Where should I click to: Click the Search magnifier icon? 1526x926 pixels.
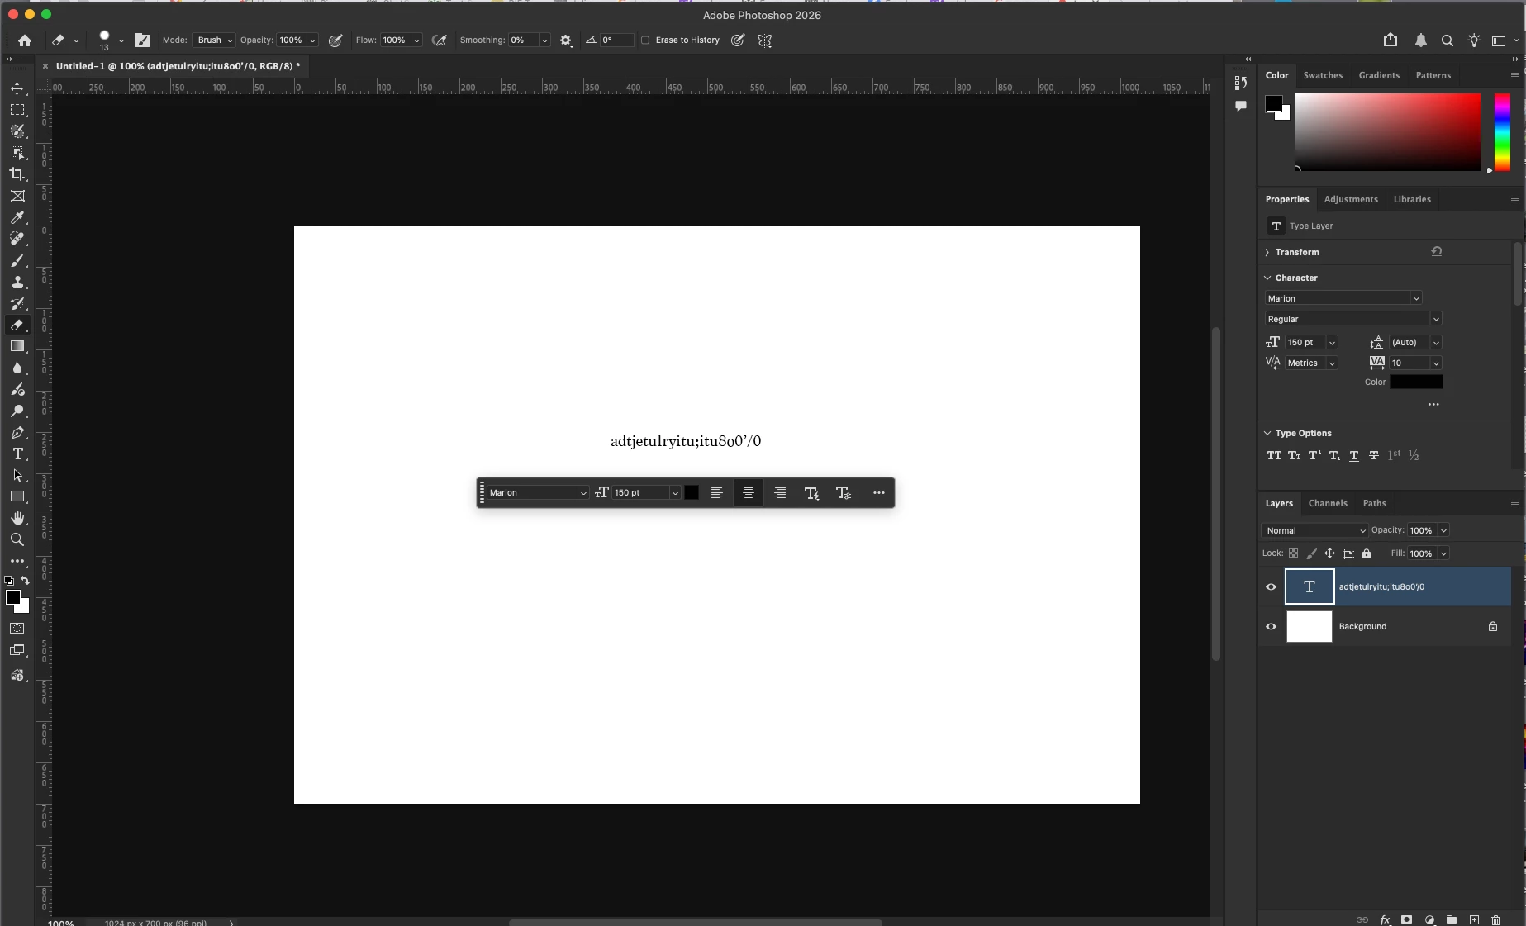point(1448,40)
